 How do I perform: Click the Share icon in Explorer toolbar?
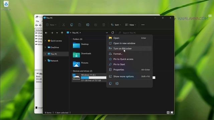coord(96,25)
